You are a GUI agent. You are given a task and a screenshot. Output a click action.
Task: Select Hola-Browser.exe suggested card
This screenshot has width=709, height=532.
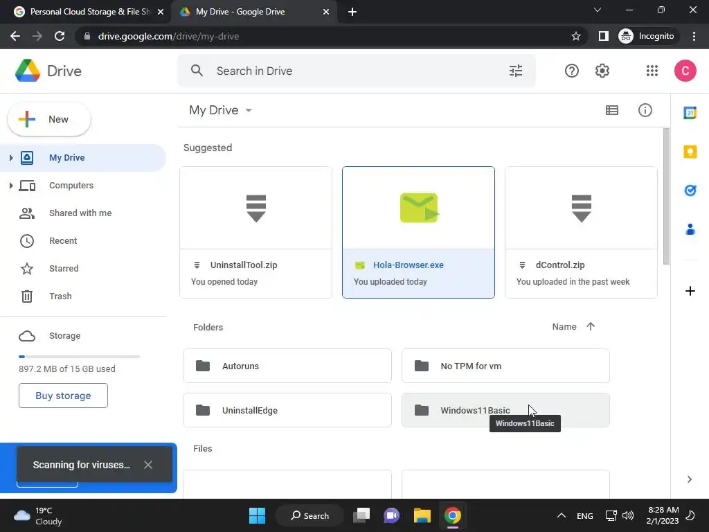tap(418, 232)
